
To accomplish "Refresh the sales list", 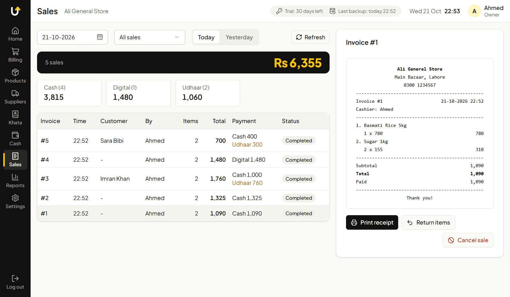I will click(310, 37).
